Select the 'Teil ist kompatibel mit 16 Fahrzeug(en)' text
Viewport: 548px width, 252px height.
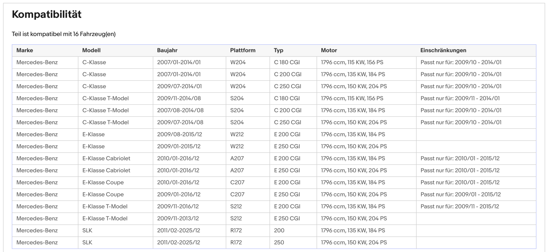coord(64,34)
